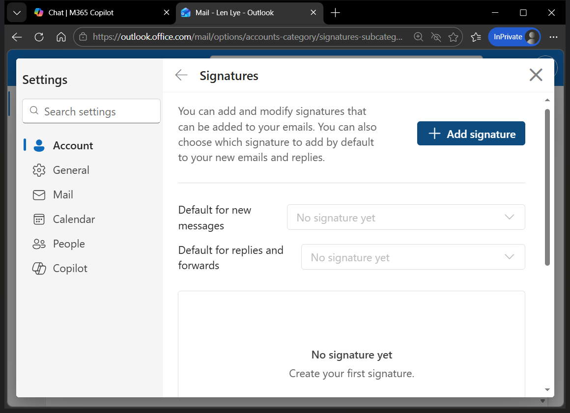Screen dimensions: 570x413
Task: Go back with the Signatures panel arrow
Action: [x=181, y=75]
